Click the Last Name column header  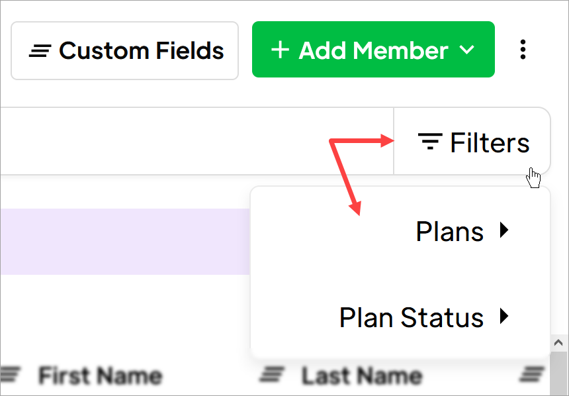pos(361,375)
